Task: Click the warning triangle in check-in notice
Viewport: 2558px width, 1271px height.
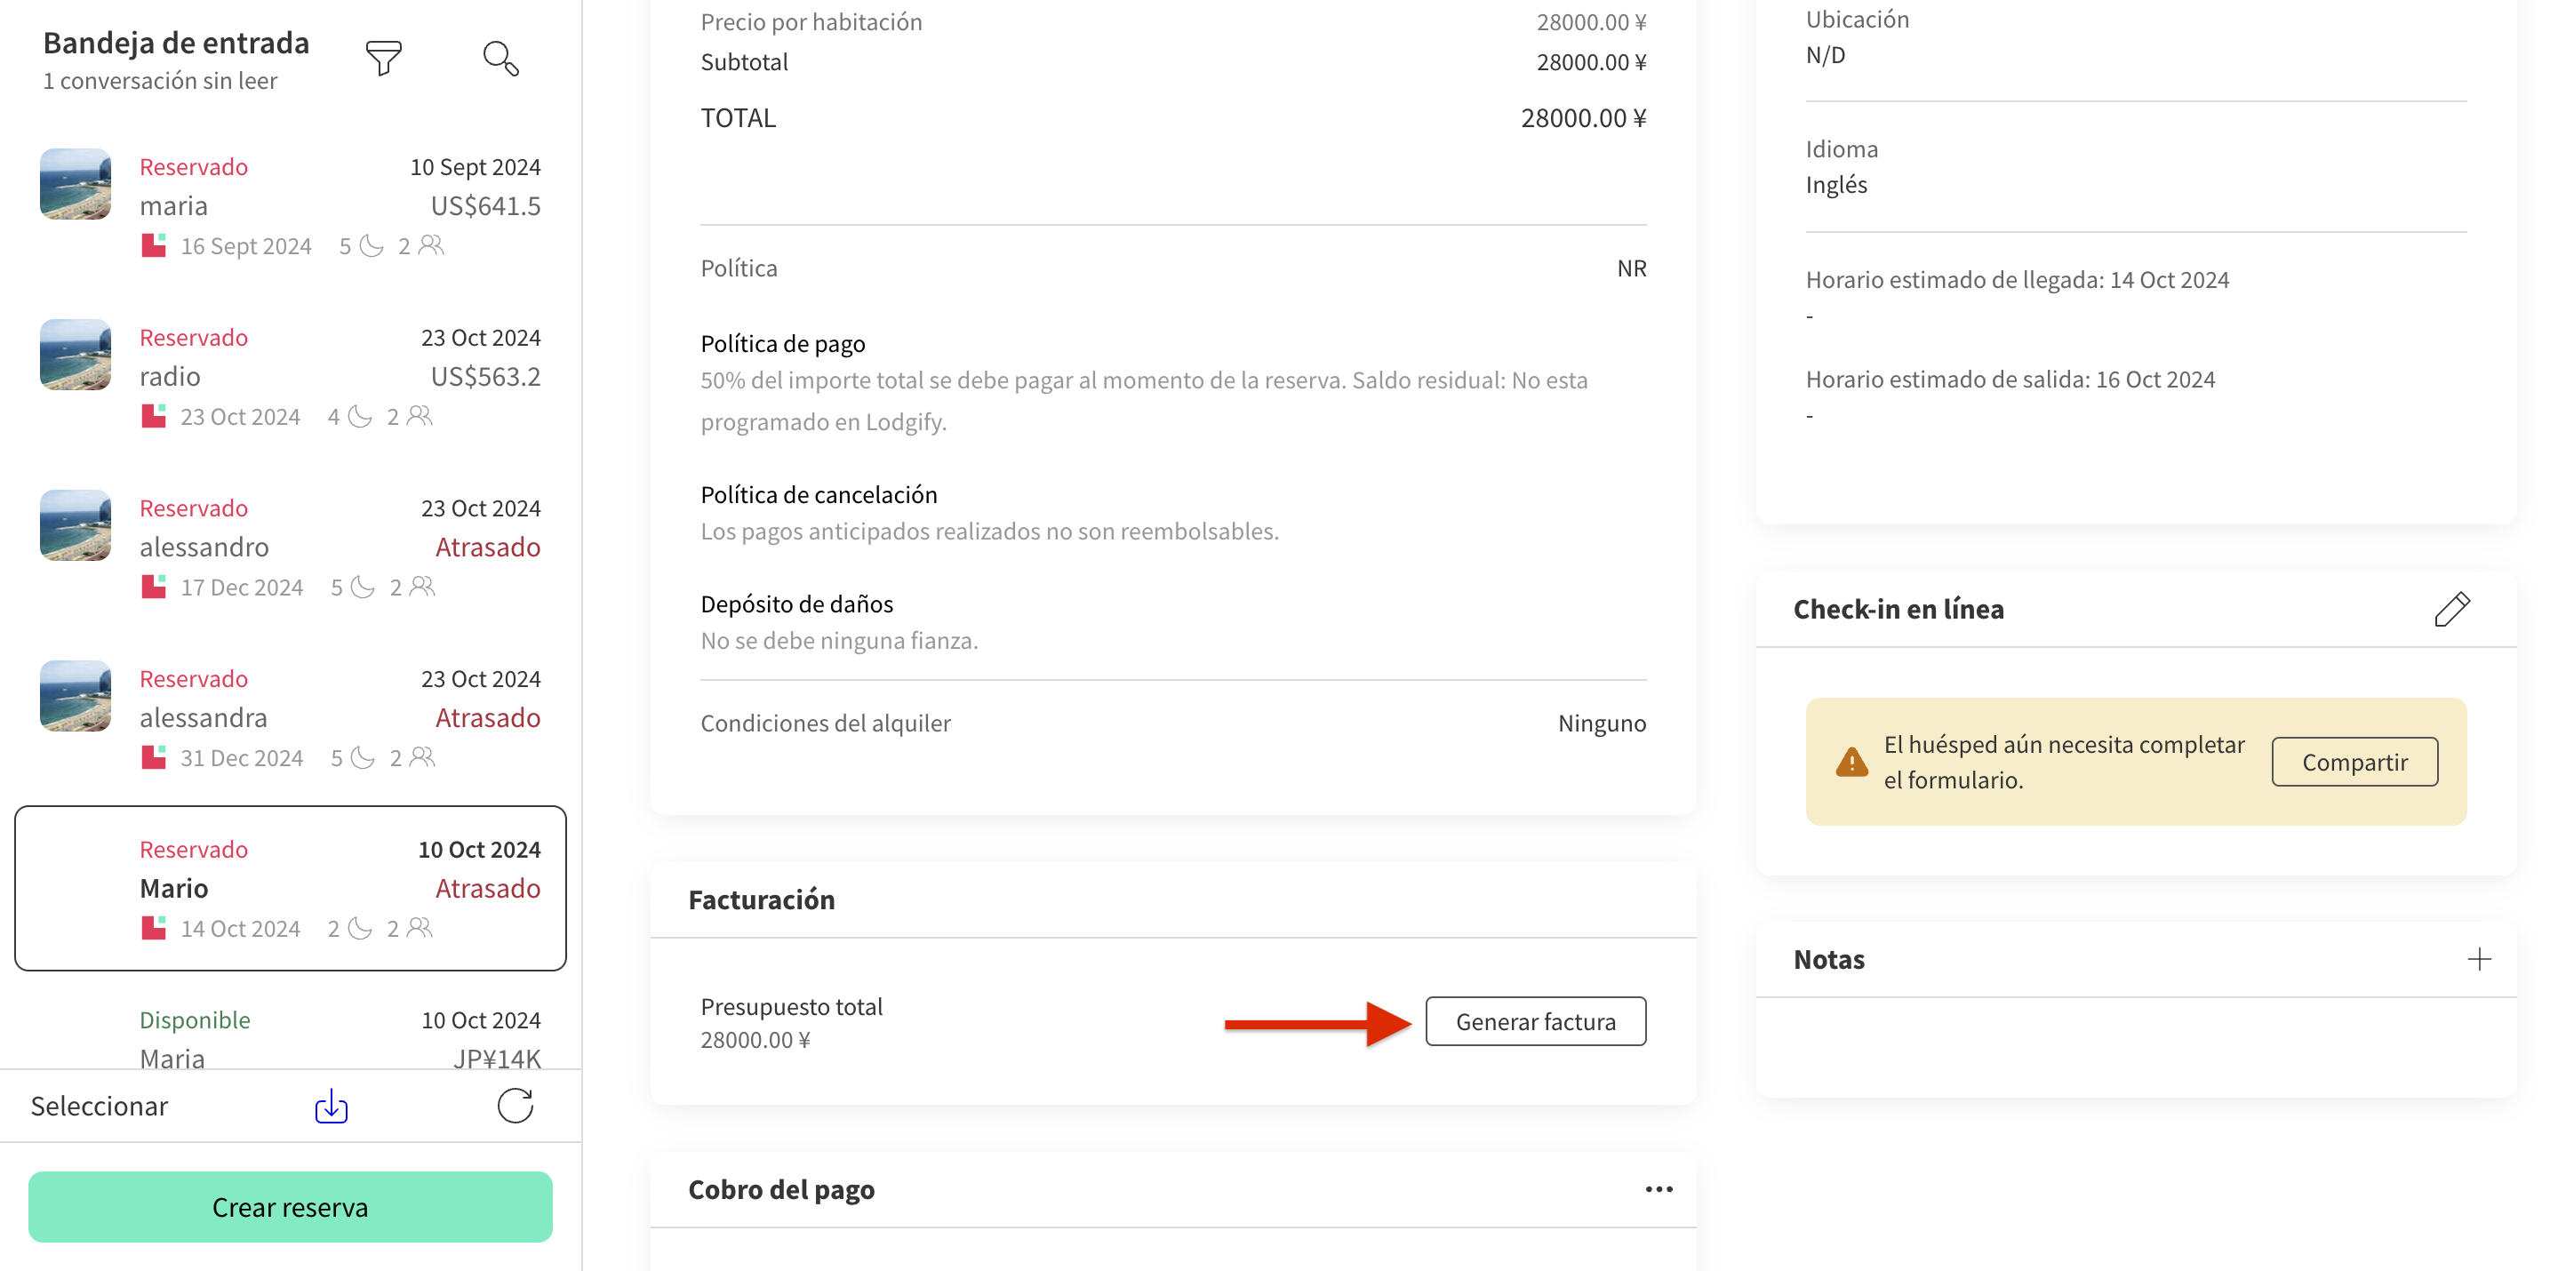Action: 1851,762
